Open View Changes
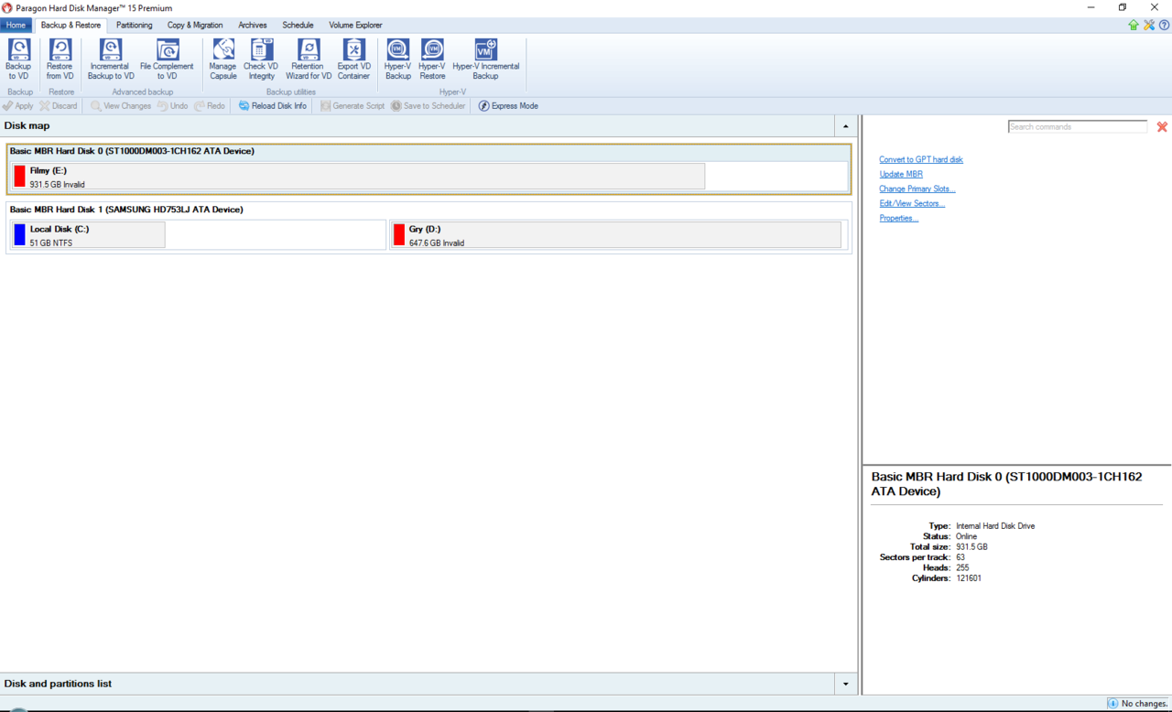This screenshot has width=1172, height=712. (121, 106)
